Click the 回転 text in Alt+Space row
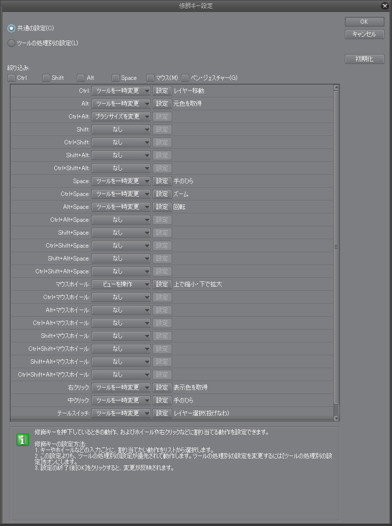 [x=180, y=207]
